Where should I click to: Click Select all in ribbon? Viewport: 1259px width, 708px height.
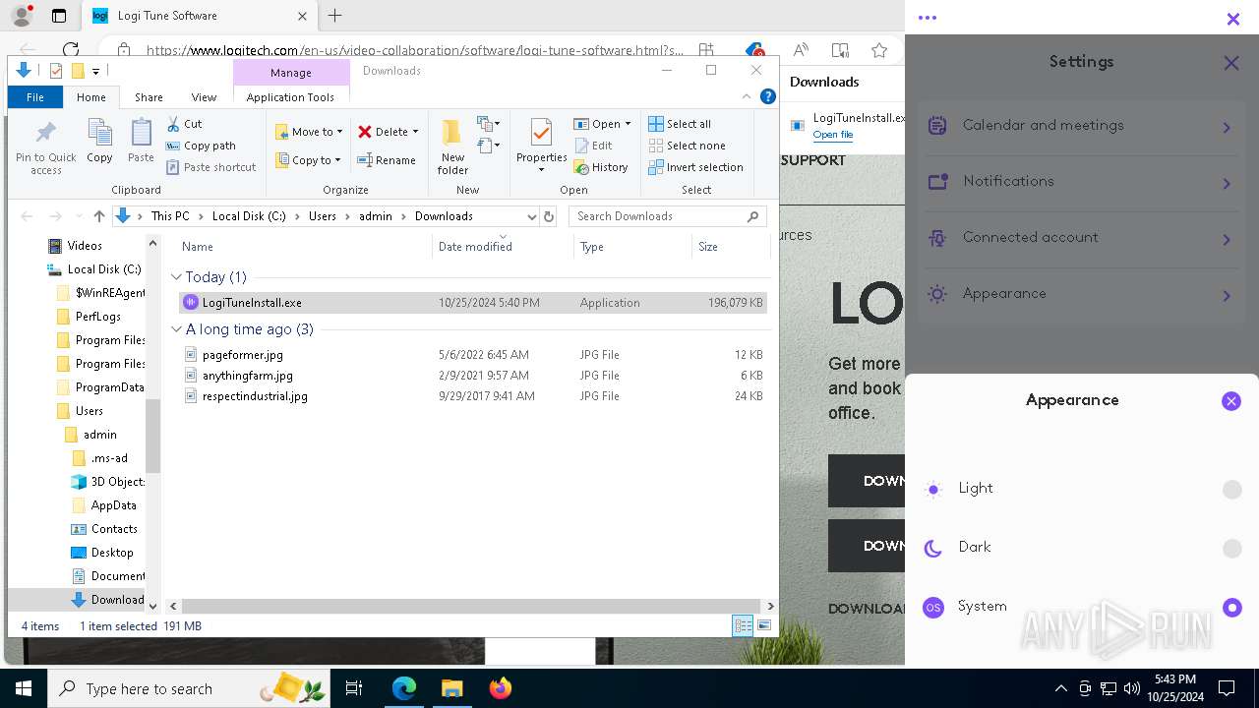tap(680, 124)
